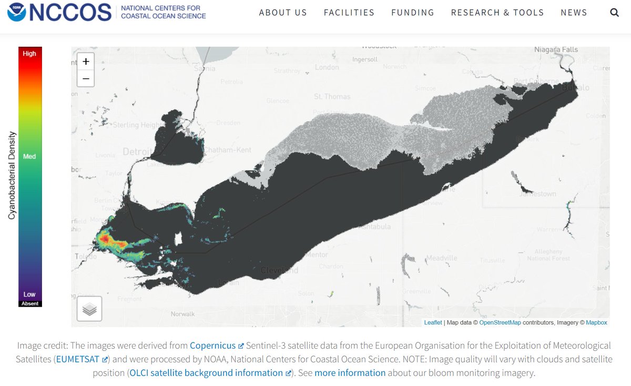The width and height of the screenshot is (631, 386).
Task: Open the site search
Action: click(x=614, y=12)
